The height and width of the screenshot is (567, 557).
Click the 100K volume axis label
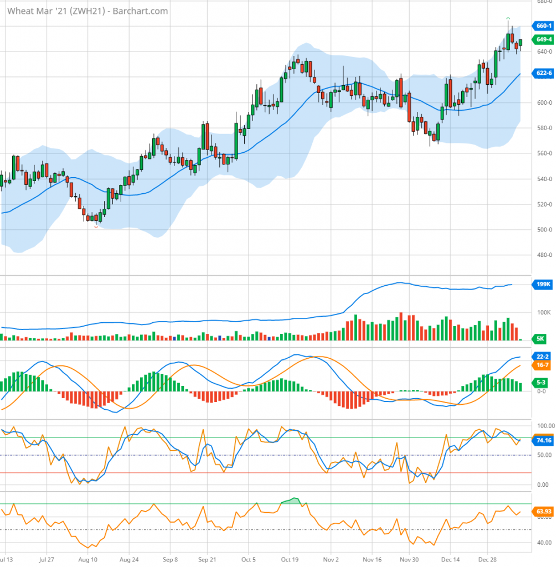[544, 312]
